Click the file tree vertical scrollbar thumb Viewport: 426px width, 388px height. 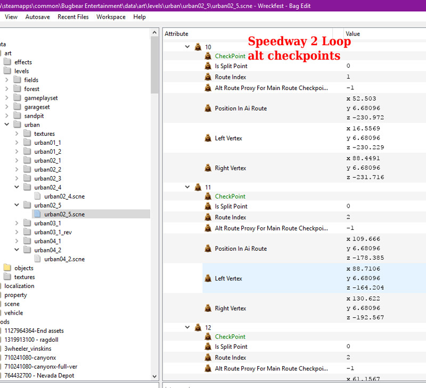pos(154,65)
